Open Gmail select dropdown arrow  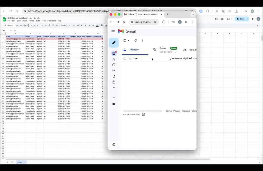[x=129, y=40]
